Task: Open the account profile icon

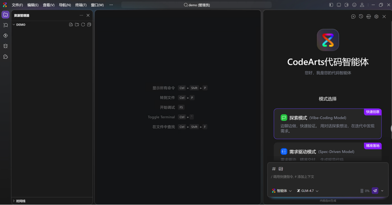Action: 362,5
